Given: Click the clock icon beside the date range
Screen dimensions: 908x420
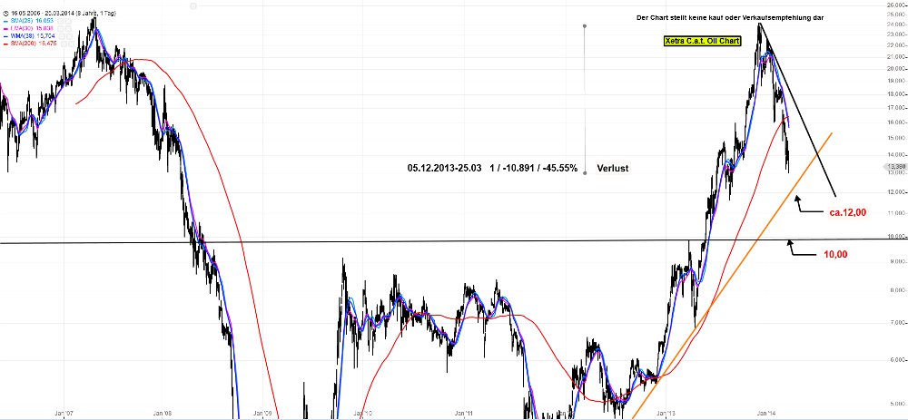Looking at the screenshot, I should (x=5, y=13).
